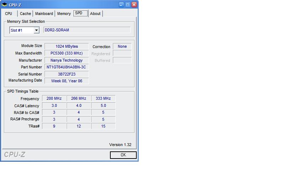Click the Week 08, Year 06 date
Image resolution: width=299 pixels, height=187 pixels.
click(x=67, y=81)
